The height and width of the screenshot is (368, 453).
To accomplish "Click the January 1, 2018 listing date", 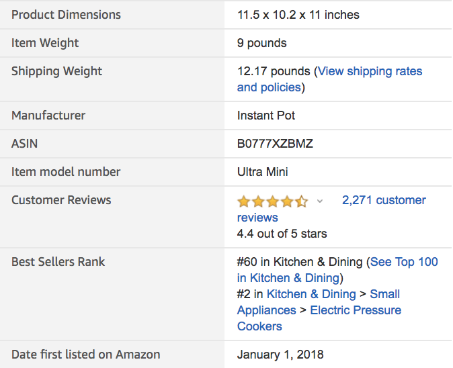I will click(280, 355).
